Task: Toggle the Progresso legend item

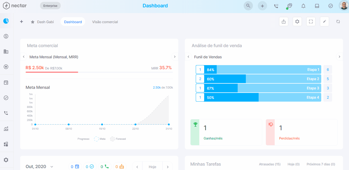Action: coord(83,139)
